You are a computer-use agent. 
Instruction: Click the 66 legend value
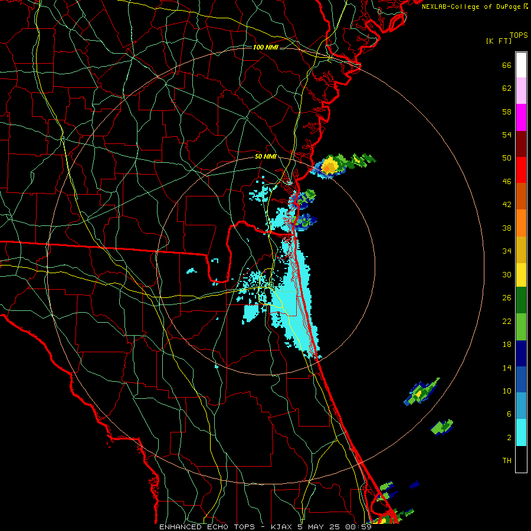507,65
